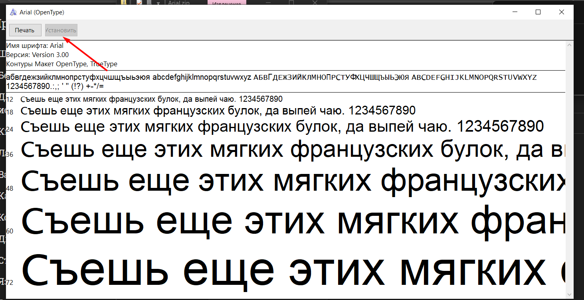Viewport: 584px width, 300px height.
Task: Click the size label '60'
Action: pos(10,231)
